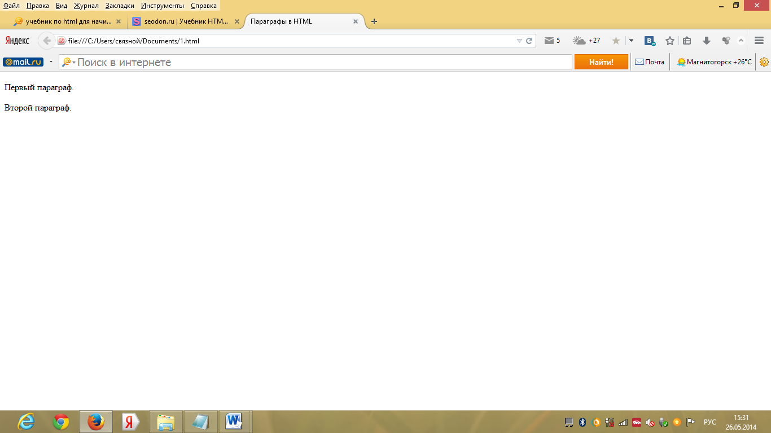Open the Журнал menu
771x433 pixels.
tap(86, 6)
